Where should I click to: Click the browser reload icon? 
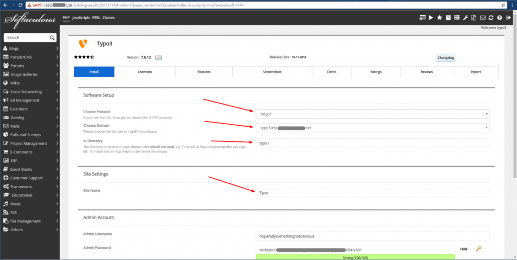[x=20, y=5]
